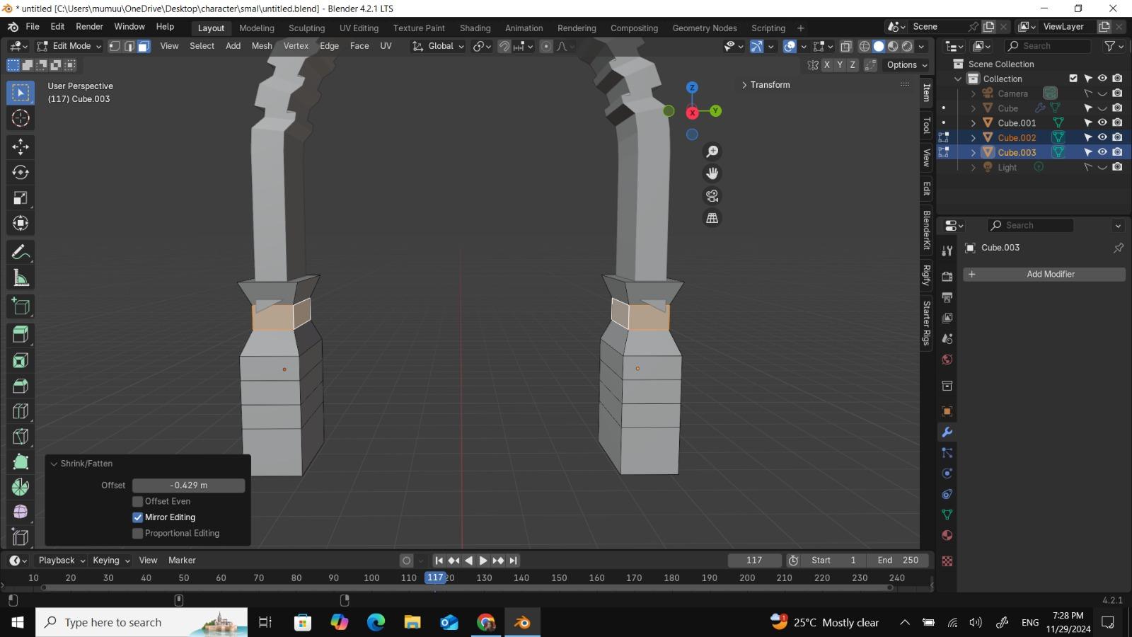Open the Item sidebar tab
Image resolution: width=1132 pixels, height=637 pixels.
(x=927, y=93)
